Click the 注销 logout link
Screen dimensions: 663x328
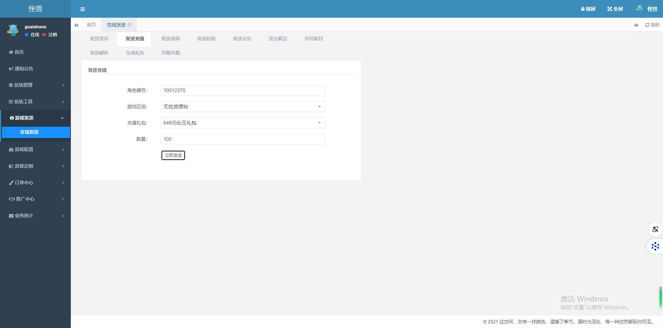click(x=50, y=35)
